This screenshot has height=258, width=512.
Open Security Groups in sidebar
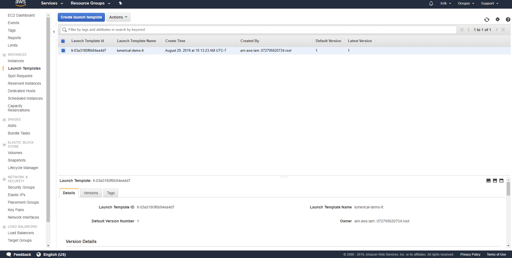[21, 187]
